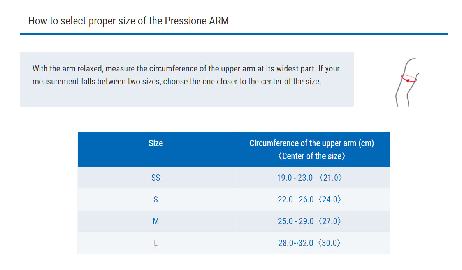The height and width of the screenshot is (270, 462).
Task: Click the 〈27.0〉 center value
Action: pos(330,221)
